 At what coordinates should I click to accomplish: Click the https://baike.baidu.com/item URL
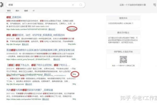(27, 29)
